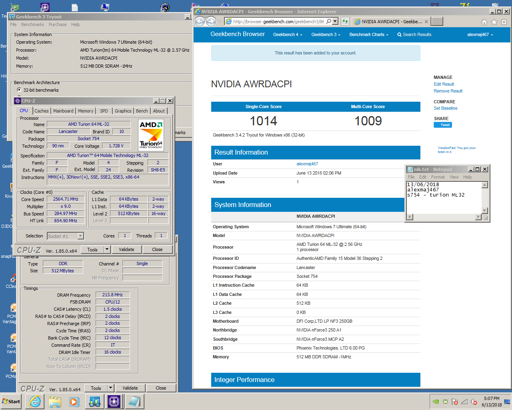
Task: Open IE Favorites star icon
Action: pos(494,22)
